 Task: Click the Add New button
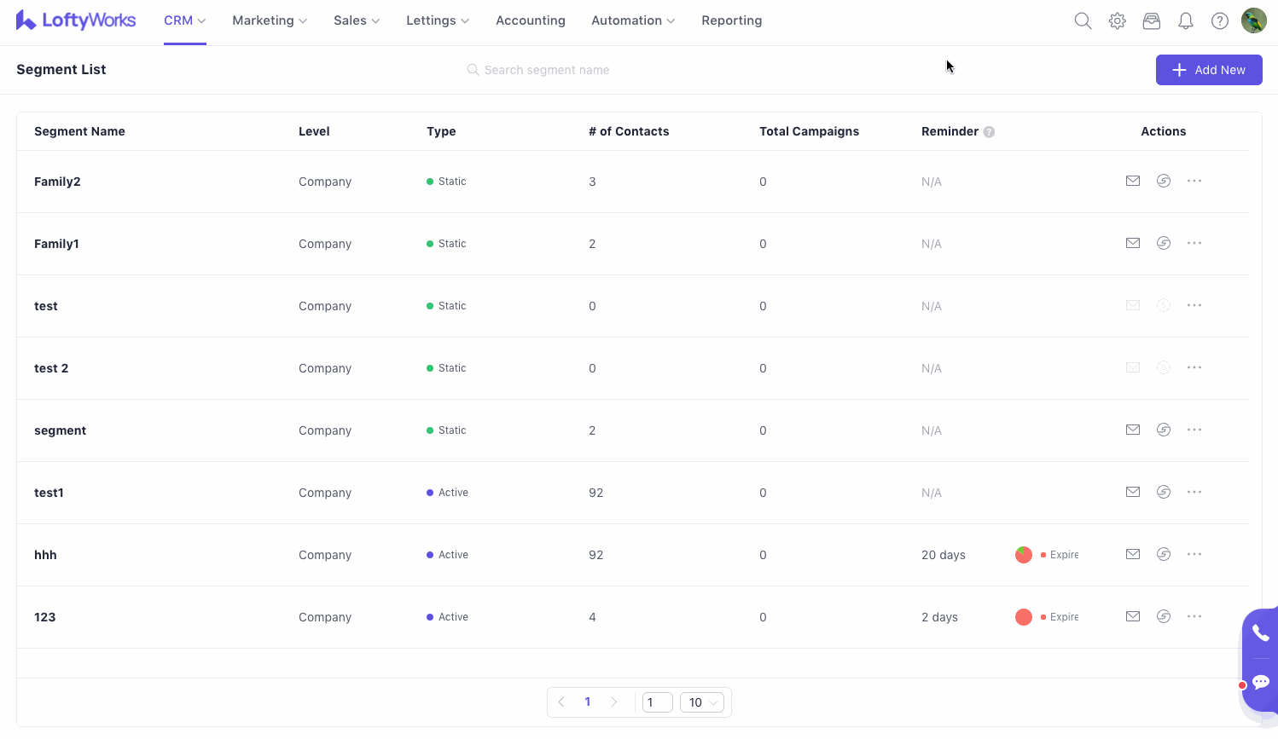point(1208,70)
